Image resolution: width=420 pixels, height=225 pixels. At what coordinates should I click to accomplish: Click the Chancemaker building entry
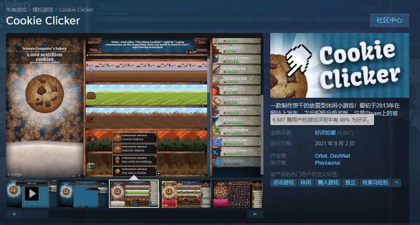pyautogui.click(x=237, y=131)
